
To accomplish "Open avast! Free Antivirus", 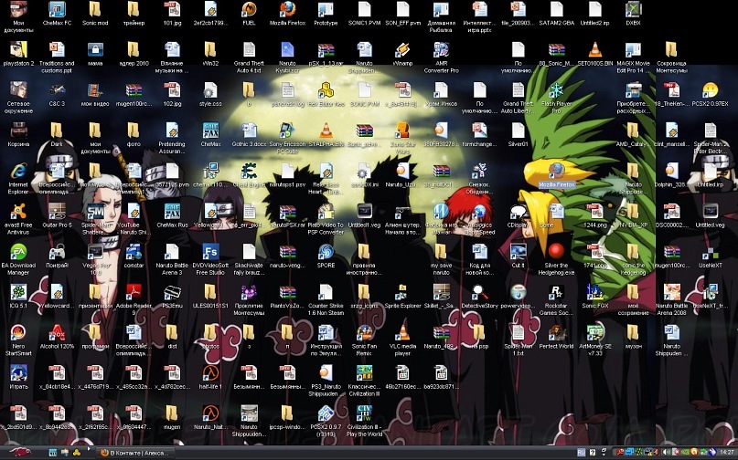I will (17, 209).
